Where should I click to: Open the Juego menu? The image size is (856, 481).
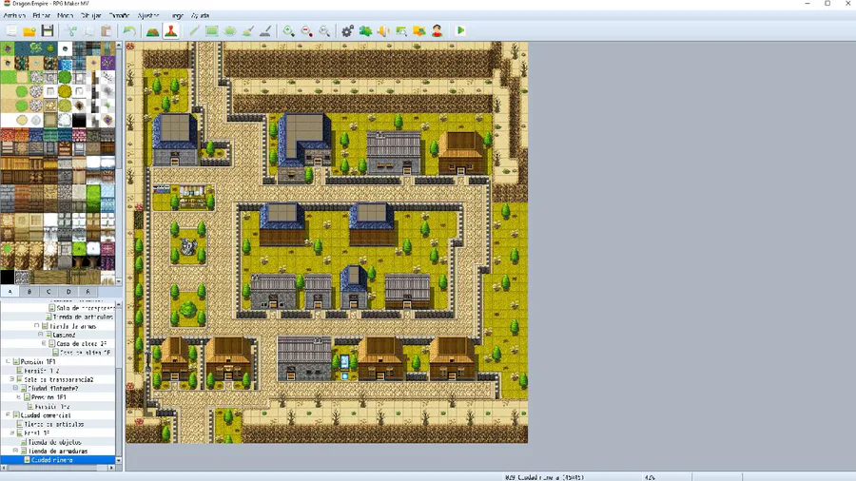pyautogui.click(x=178, y=16)
